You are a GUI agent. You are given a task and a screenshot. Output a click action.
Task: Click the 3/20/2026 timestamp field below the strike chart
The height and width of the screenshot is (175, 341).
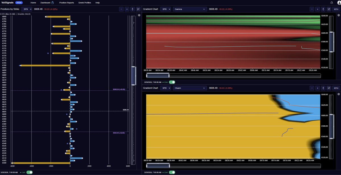tap(10, 172)
